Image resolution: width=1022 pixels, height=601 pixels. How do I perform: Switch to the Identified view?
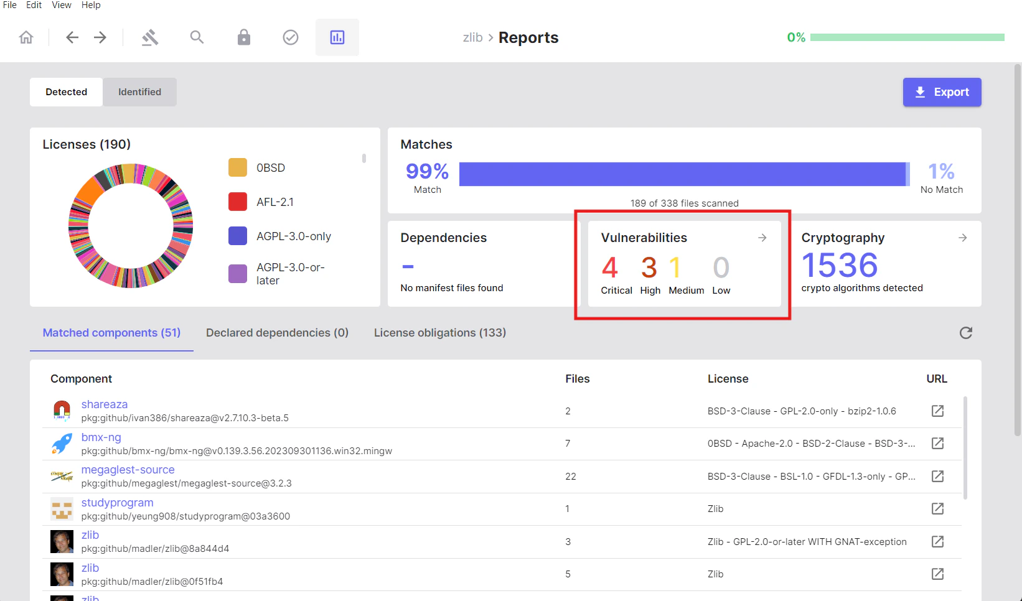(x=139, y=91)
